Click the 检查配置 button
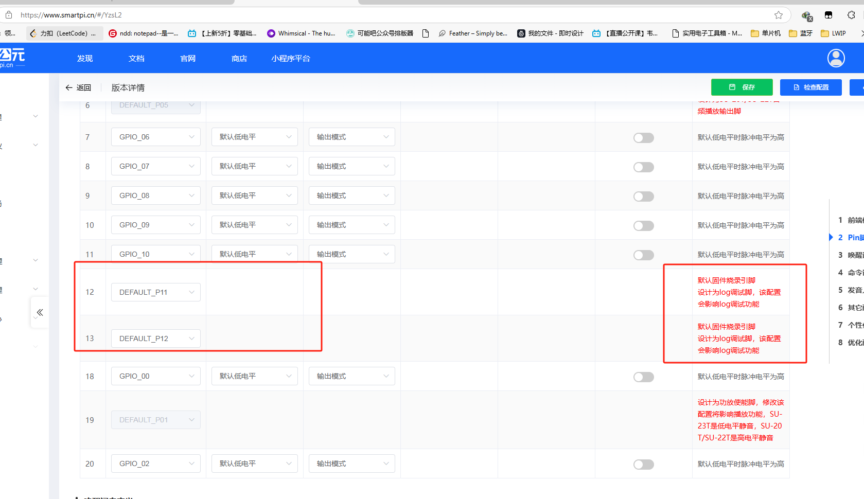 tap(810, 87)
